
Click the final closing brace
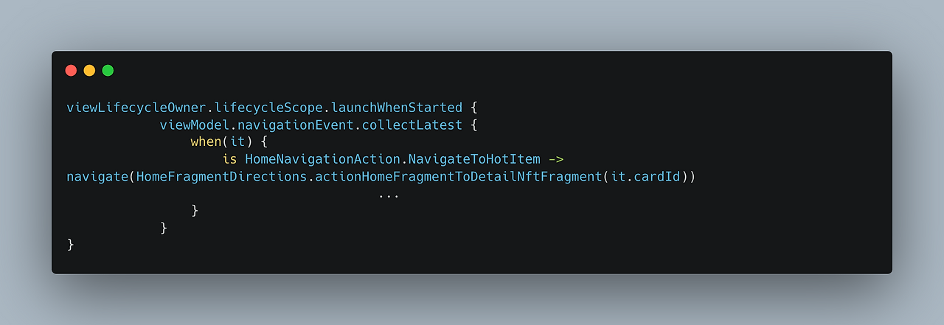[x=71, y=244]
